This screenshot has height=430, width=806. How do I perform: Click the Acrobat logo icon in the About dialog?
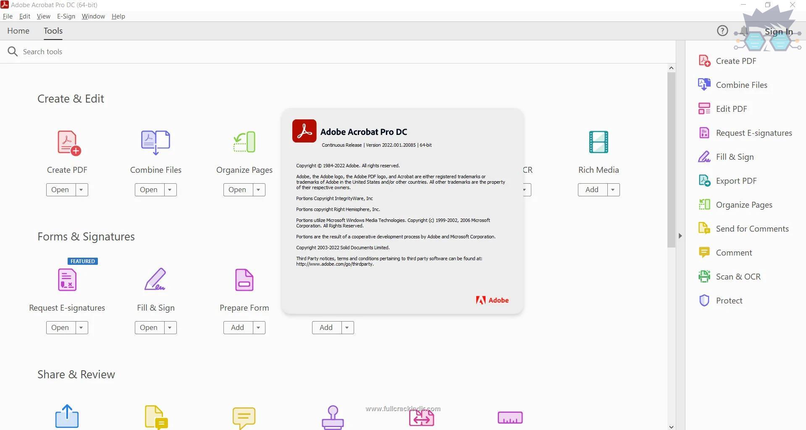point(305,131)
